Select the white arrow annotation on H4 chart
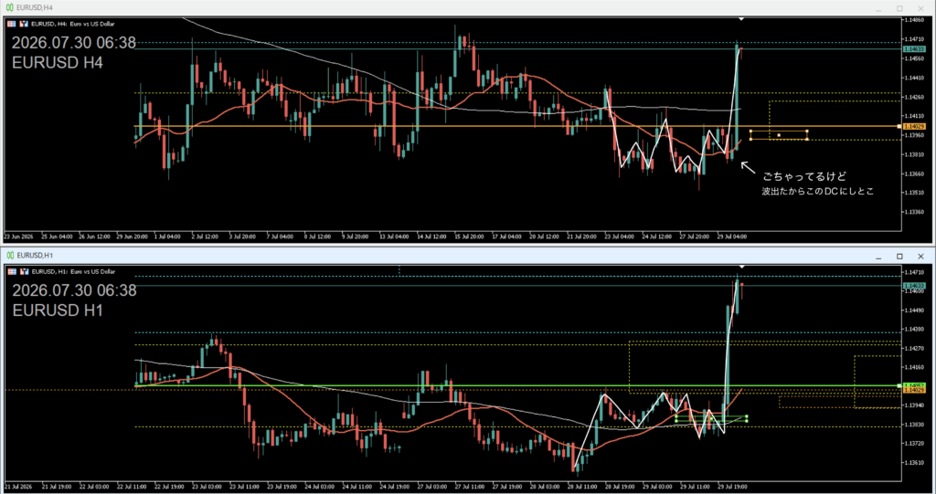This screenshot has height=494, width=936. pyautogui.click(x=748, y=167)
